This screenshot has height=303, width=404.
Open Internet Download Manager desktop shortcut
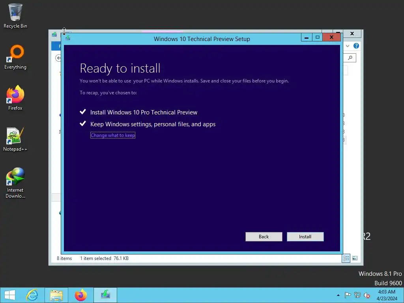click(x=15, y=183)
